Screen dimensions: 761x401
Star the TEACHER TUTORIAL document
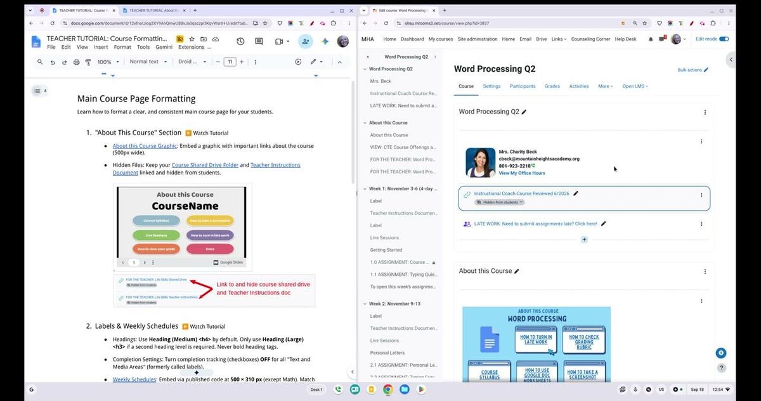pyautogui.click(x=193, y=39)
